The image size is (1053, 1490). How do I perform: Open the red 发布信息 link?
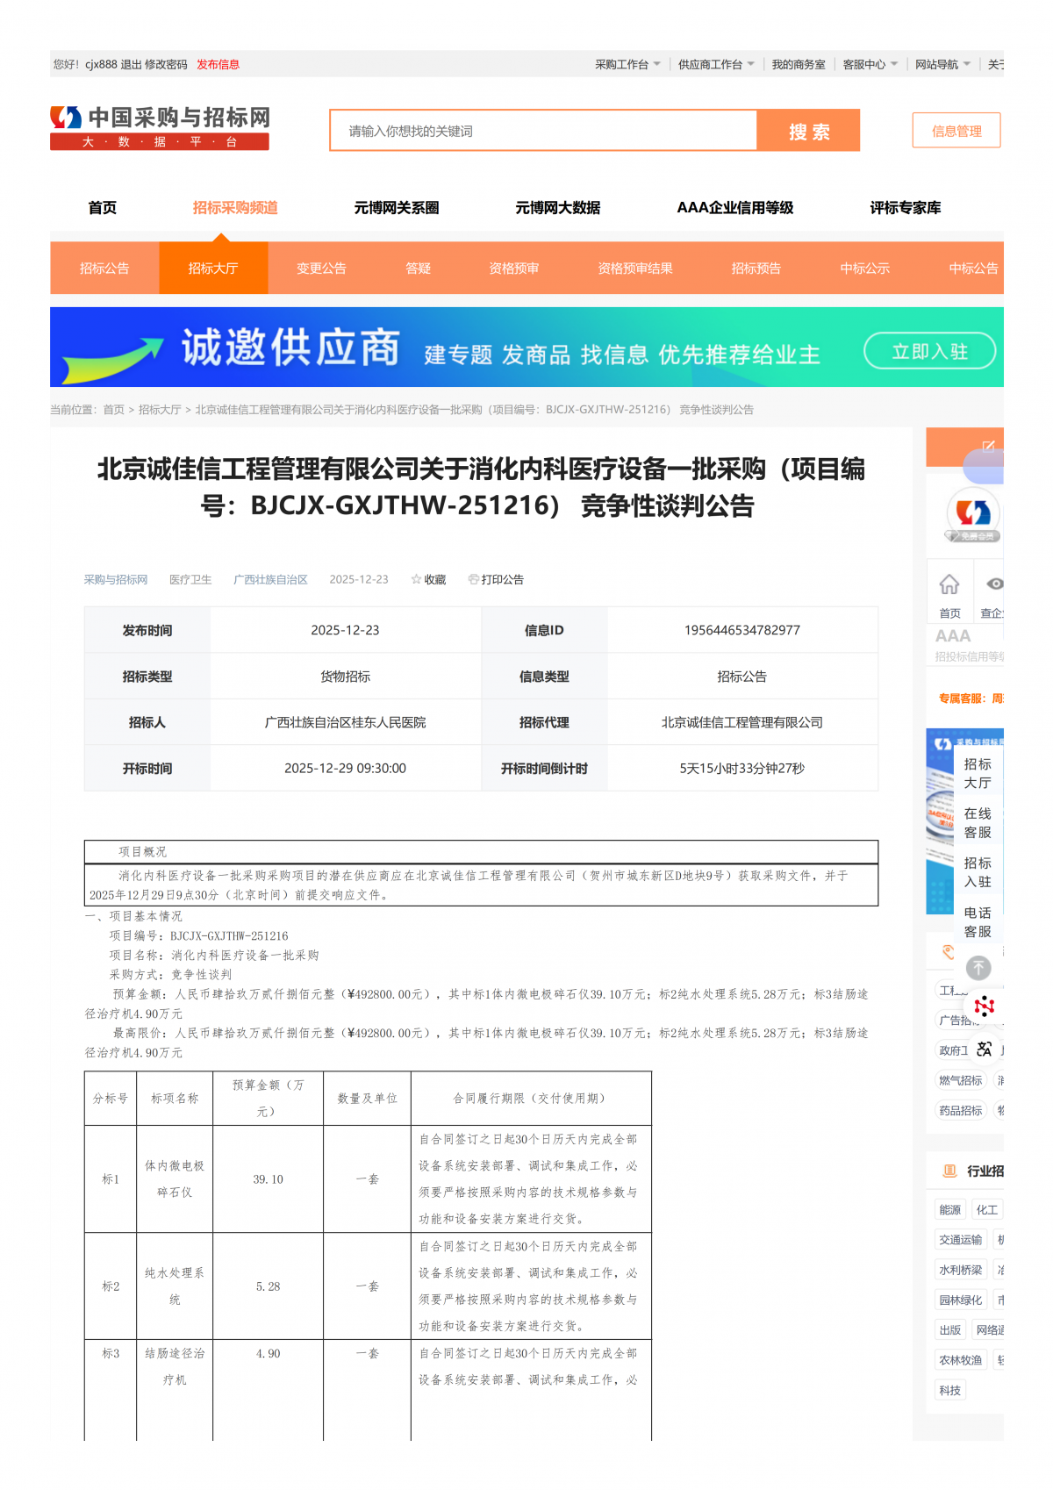click(x=218, y=65)
